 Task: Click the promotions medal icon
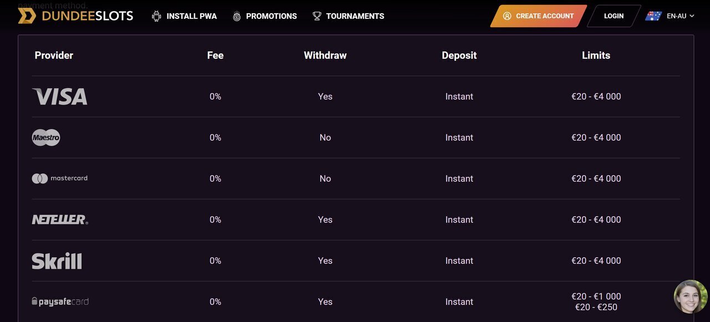237,16
